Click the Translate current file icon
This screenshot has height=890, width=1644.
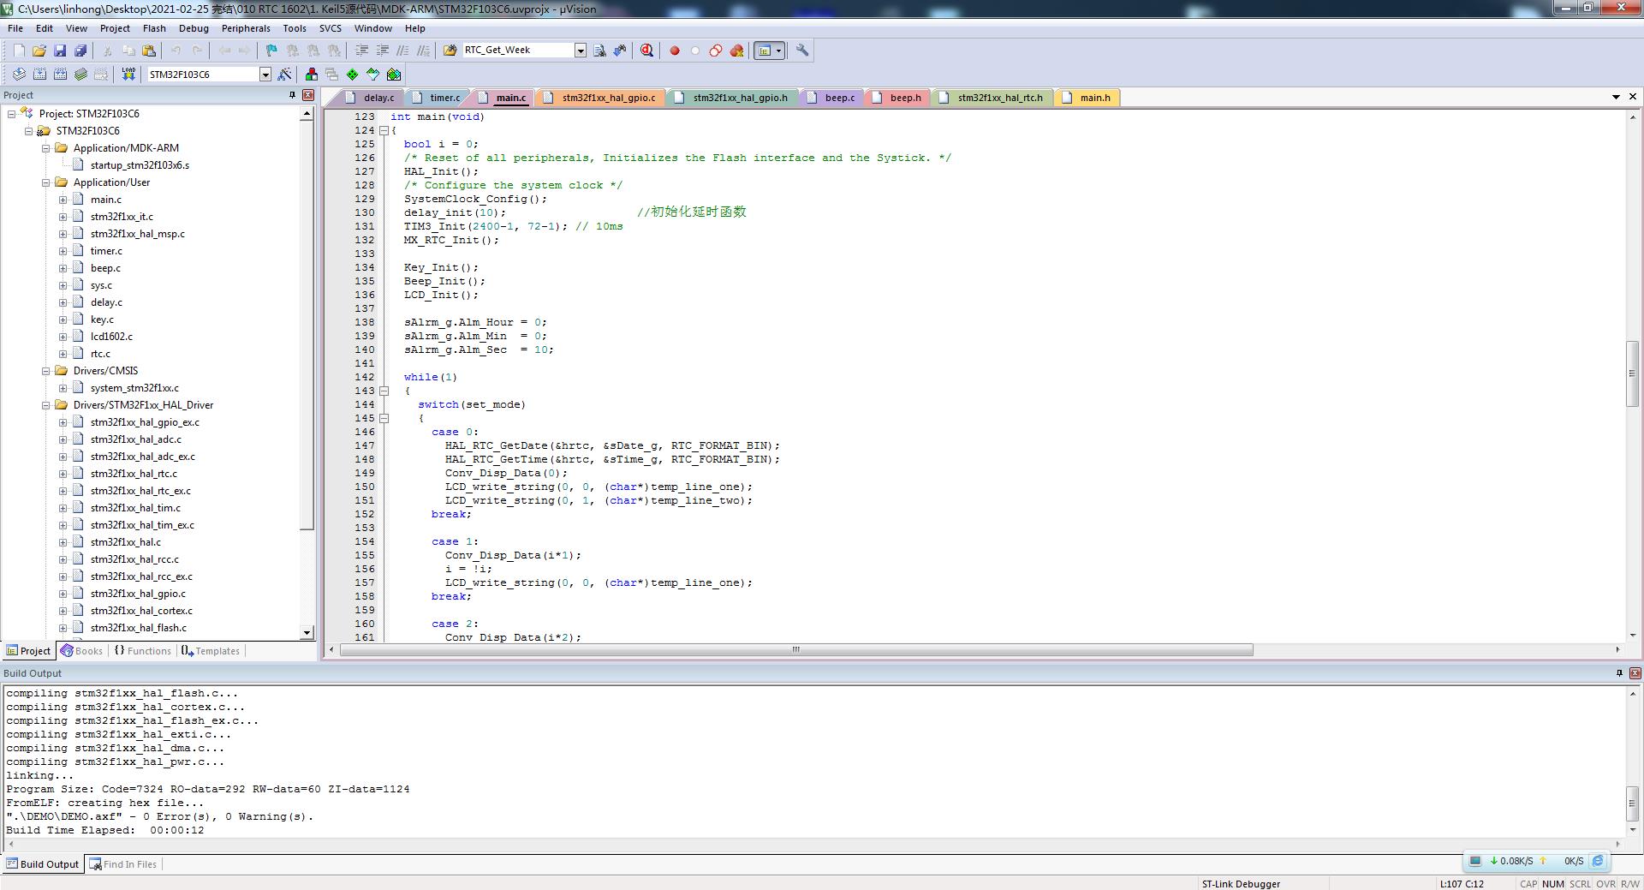click(19, 75)
